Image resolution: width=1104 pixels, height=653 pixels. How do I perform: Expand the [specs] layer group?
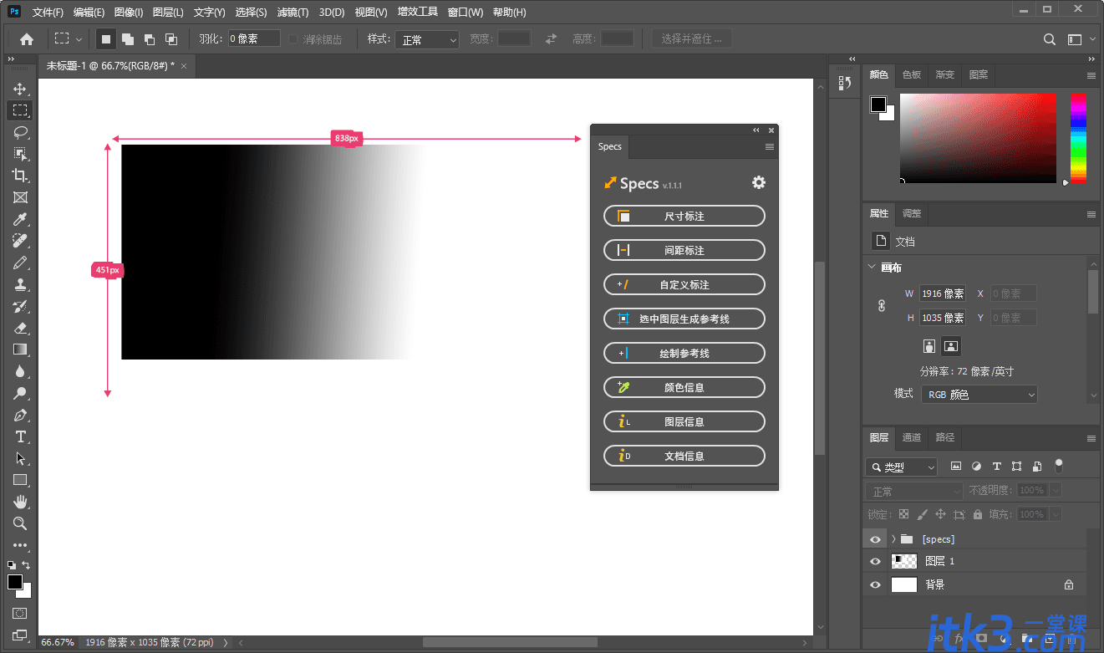(893, 539)
